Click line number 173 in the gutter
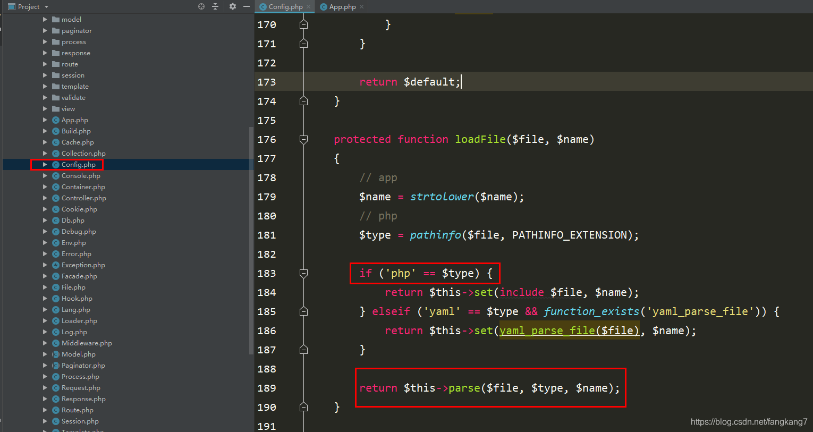The image size is (813, 432). pos(267,82)
